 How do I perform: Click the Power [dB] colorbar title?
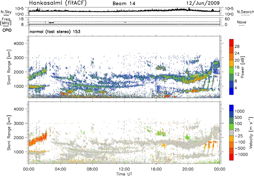(x=242, y=67)
